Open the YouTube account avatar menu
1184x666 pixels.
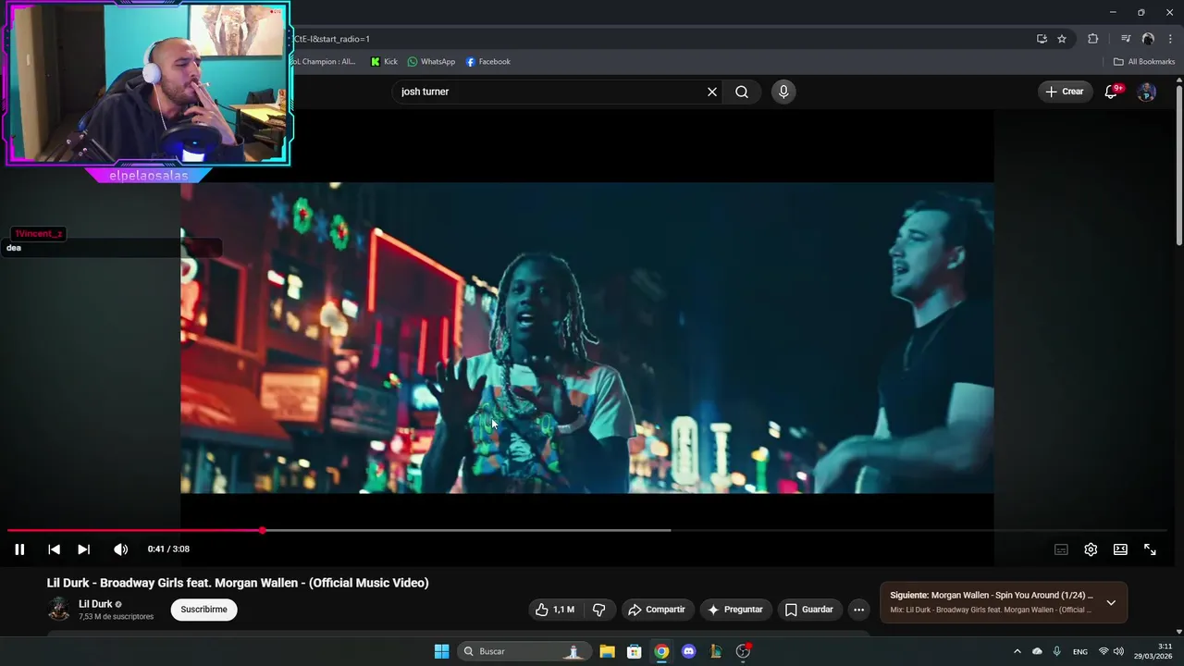pyautogui.click(x=1146, y=92)
